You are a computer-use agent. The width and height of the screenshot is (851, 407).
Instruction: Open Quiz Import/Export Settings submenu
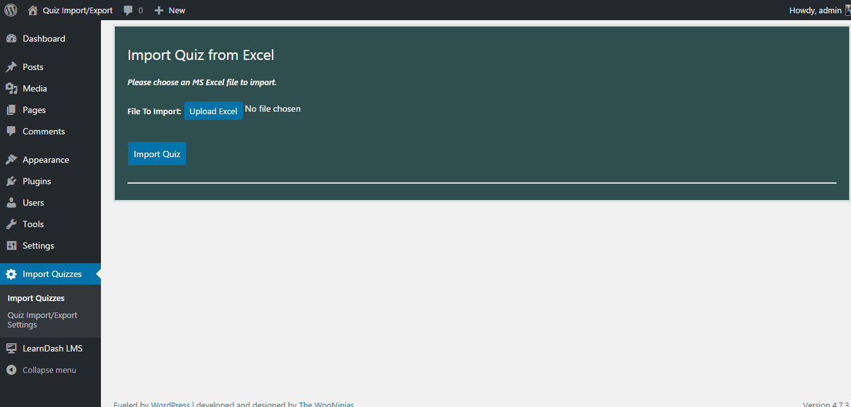point(42,320)
